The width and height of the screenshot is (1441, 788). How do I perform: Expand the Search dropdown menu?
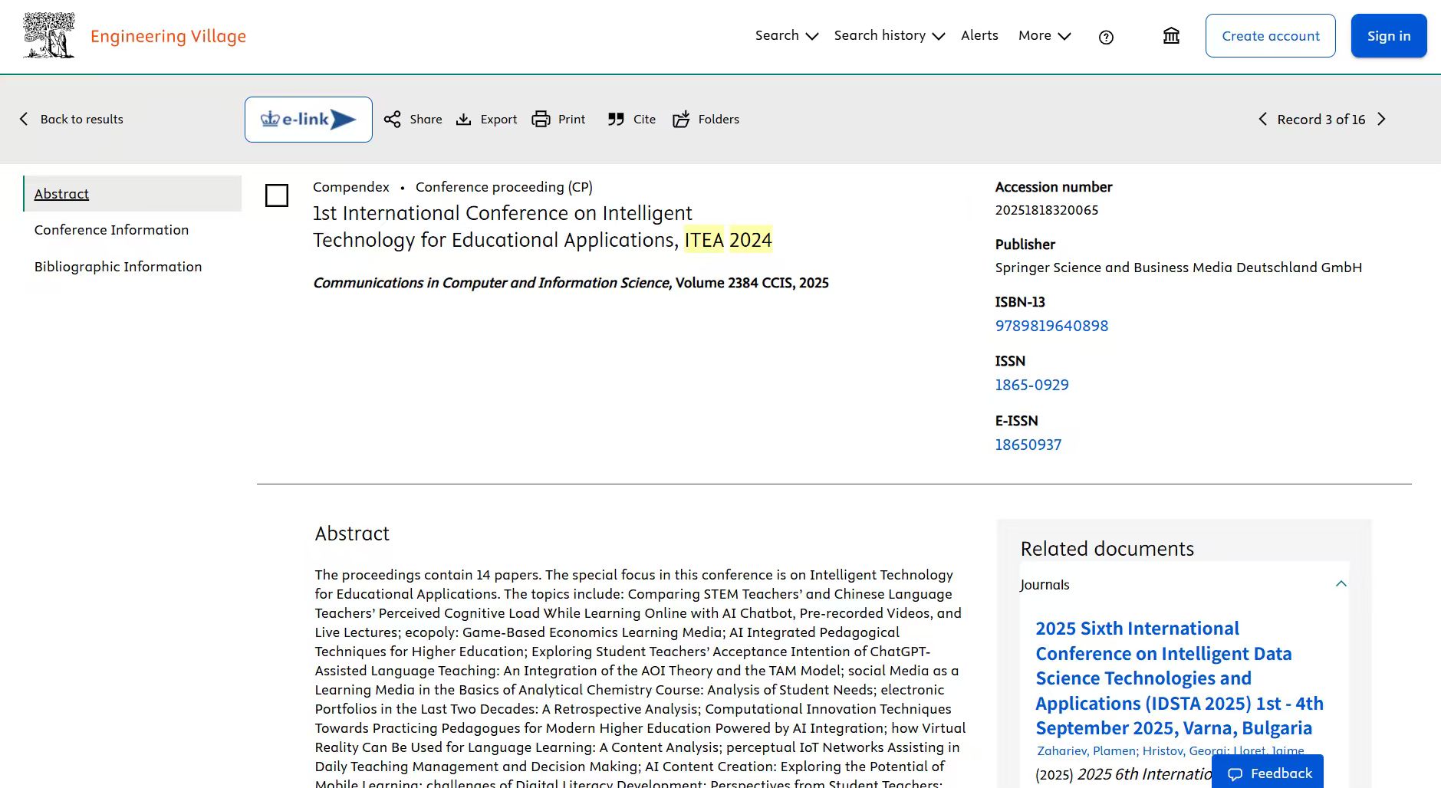coord(786,36)
